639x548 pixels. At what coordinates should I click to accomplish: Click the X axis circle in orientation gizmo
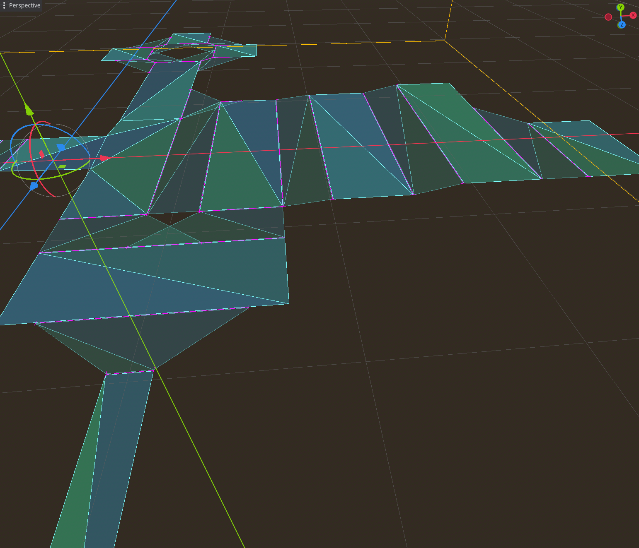click(x=633, y=15)
